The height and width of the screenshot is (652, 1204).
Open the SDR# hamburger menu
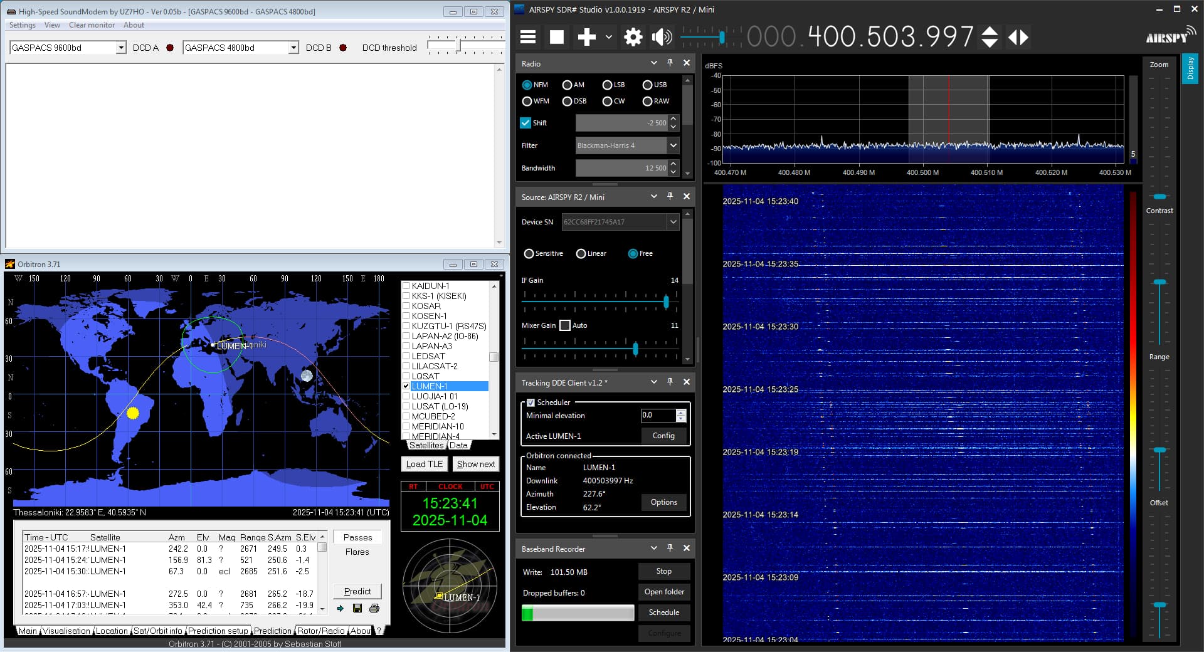(528, 37)
